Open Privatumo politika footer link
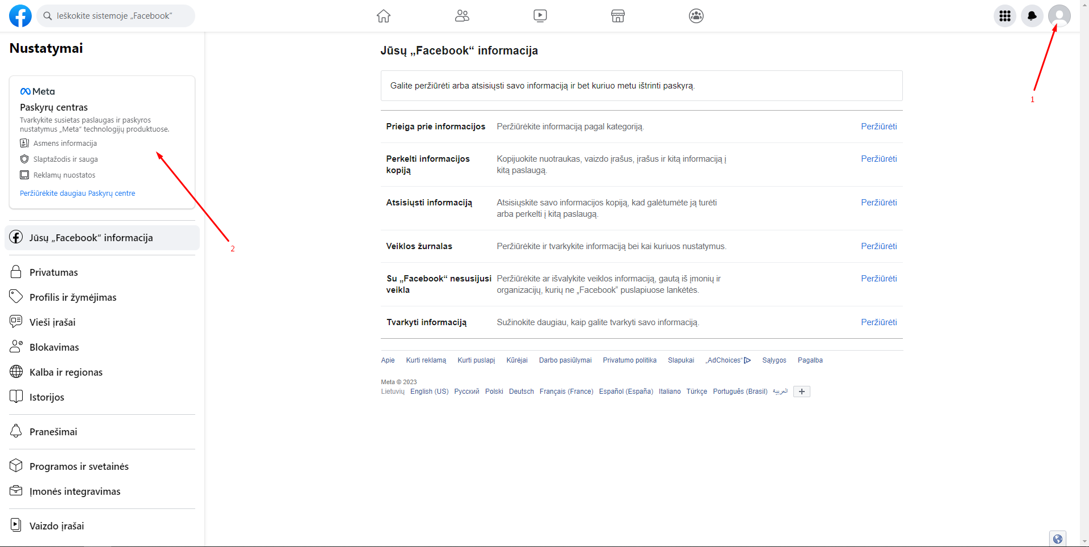The image size is (1089, 547). coord(629,360)
